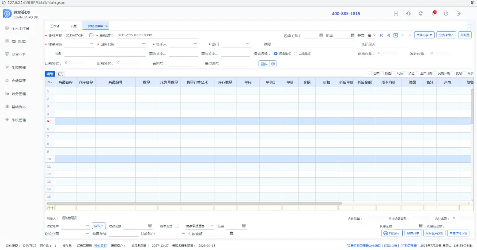The width and height of the screenshot is (477, 250).
Task: Jump to the first document record
Action: (382, 35)
